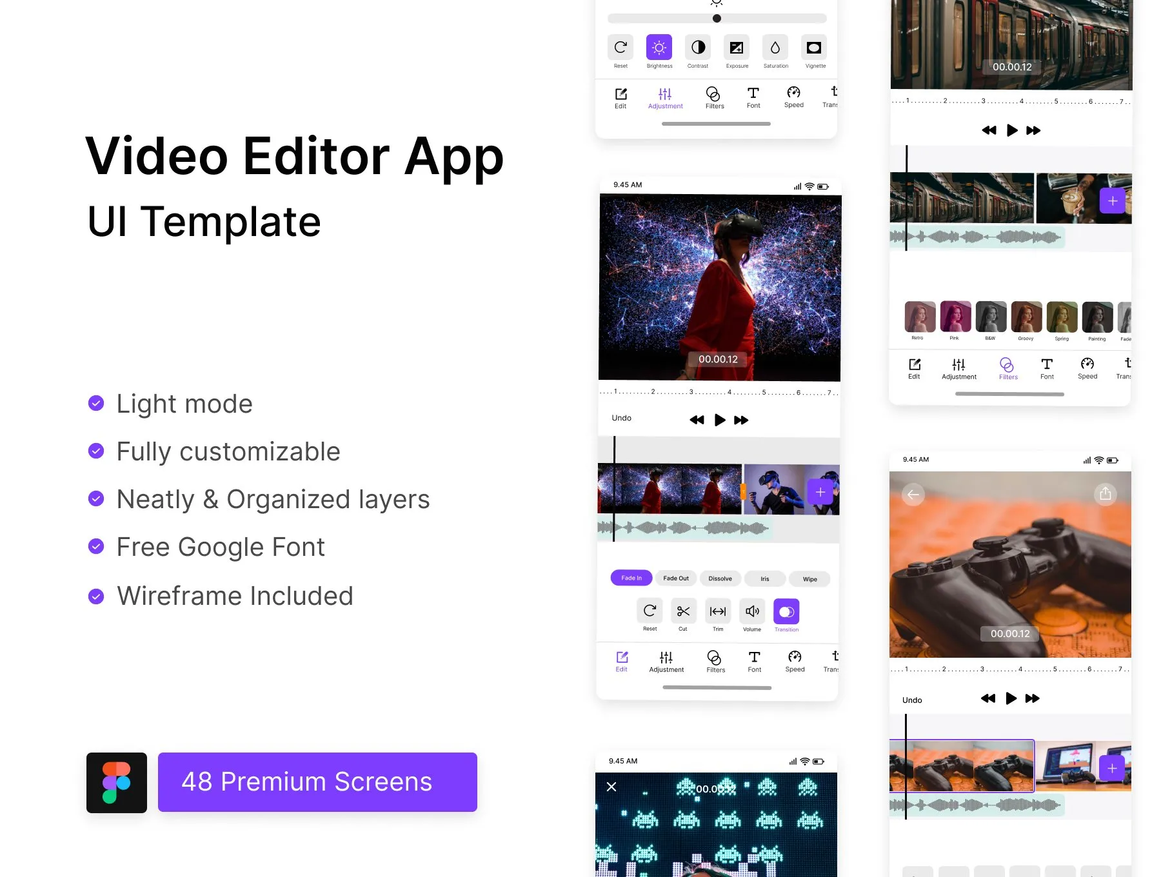Select the Vignette adjustment icon

click(814, 47)
